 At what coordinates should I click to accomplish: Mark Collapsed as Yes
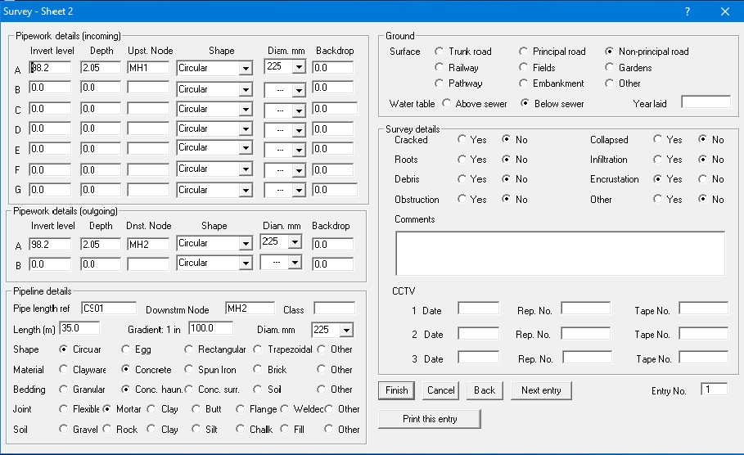tap(668, 139)
